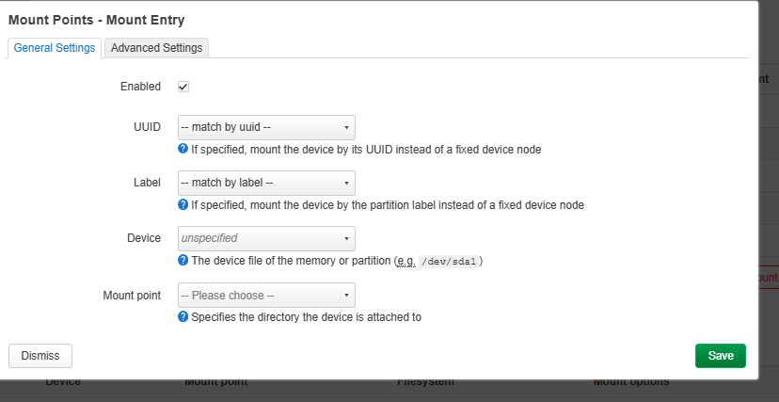Switch to the Advanced Settings tab
This screenshot has height=402, width=779.
pos(156,48)
